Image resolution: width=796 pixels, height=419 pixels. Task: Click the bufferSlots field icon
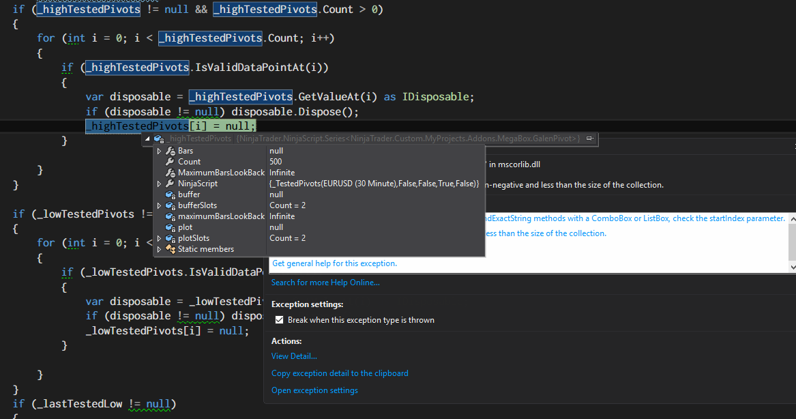pyautogui.click(x=170, y=205)
